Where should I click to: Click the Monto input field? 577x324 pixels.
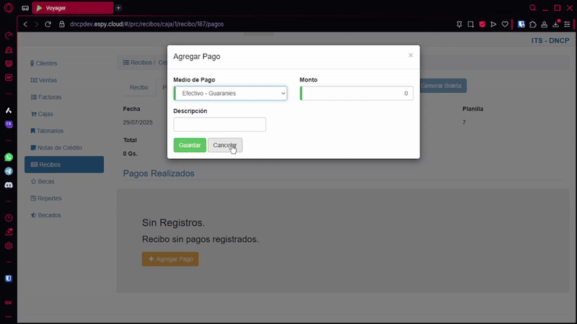(357, 93)
